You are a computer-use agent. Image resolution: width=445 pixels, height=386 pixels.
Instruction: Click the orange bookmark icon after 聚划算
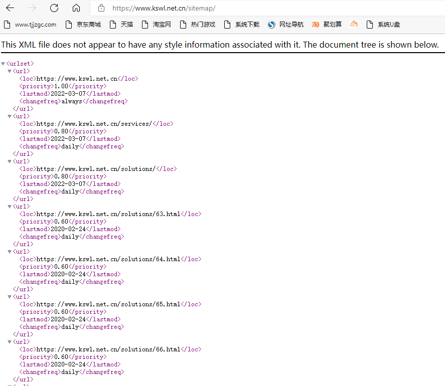tap(354, 25)
